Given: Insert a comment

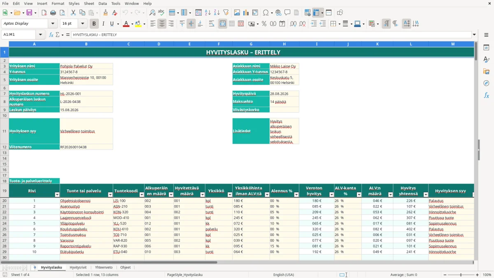Looking at the screenshot, I should (287, 13).
